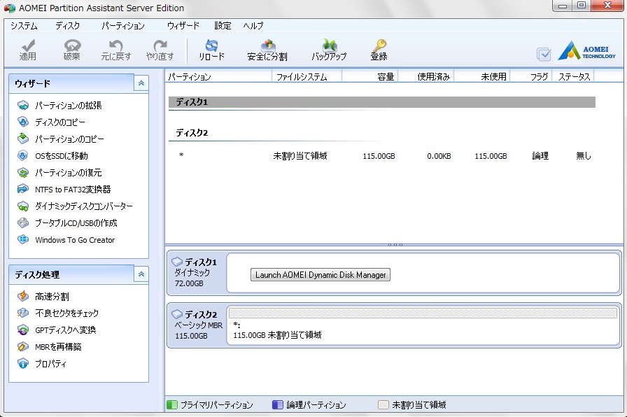Viewport: 627px width, 417px height.
Task: Register the product using the 登録 key icon
Action: coord(379,50)
